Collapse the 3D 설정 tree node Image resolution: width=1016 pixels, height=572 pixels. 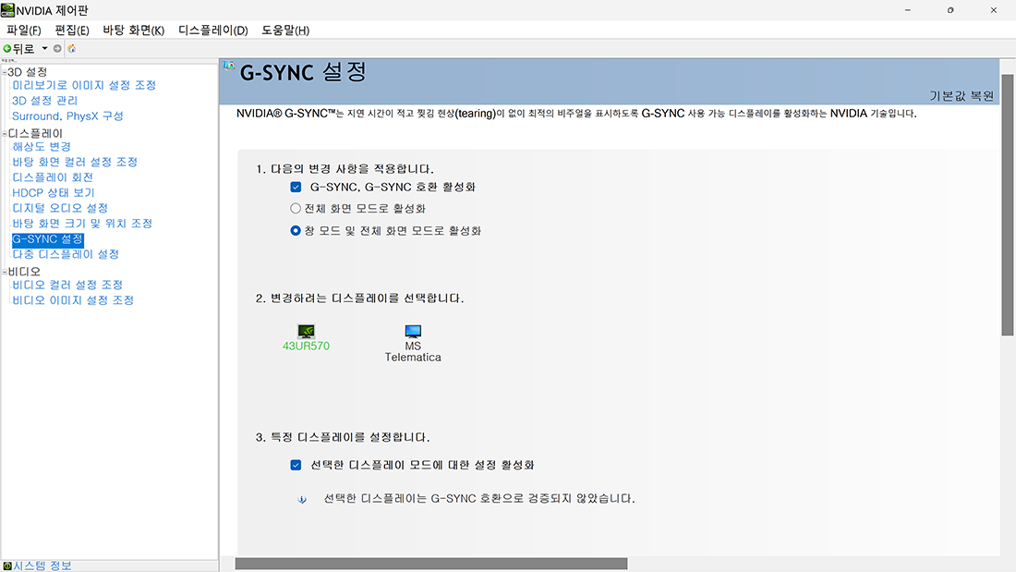(x=5, y=73)
